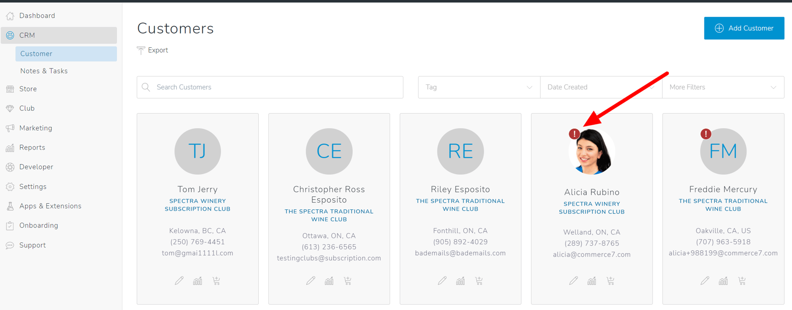Click the cart icon on Christopher Ross Esposito's card

tap(348, 281)
